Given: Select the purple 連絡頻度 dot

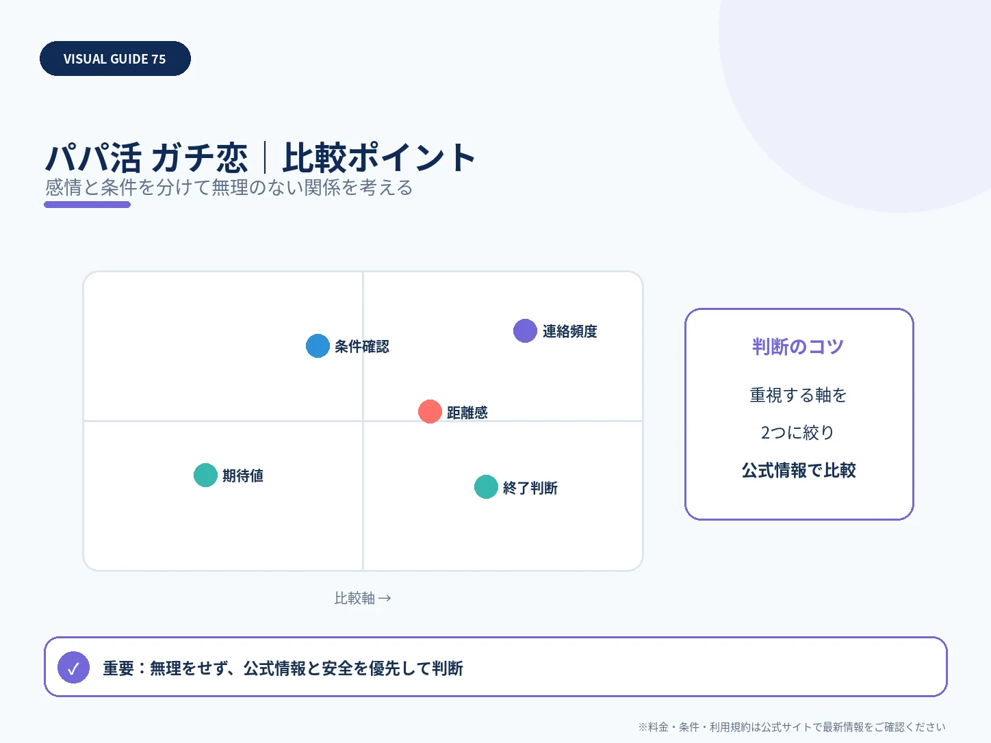Looking at the screenshot, I should (x=525, y=331).
